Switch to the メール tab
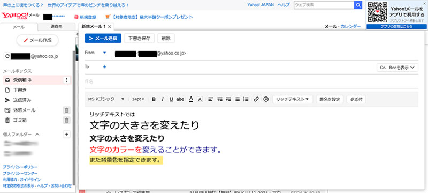Image resolution: width=428 pixels, height=193 pixels. tap(19, 27)
